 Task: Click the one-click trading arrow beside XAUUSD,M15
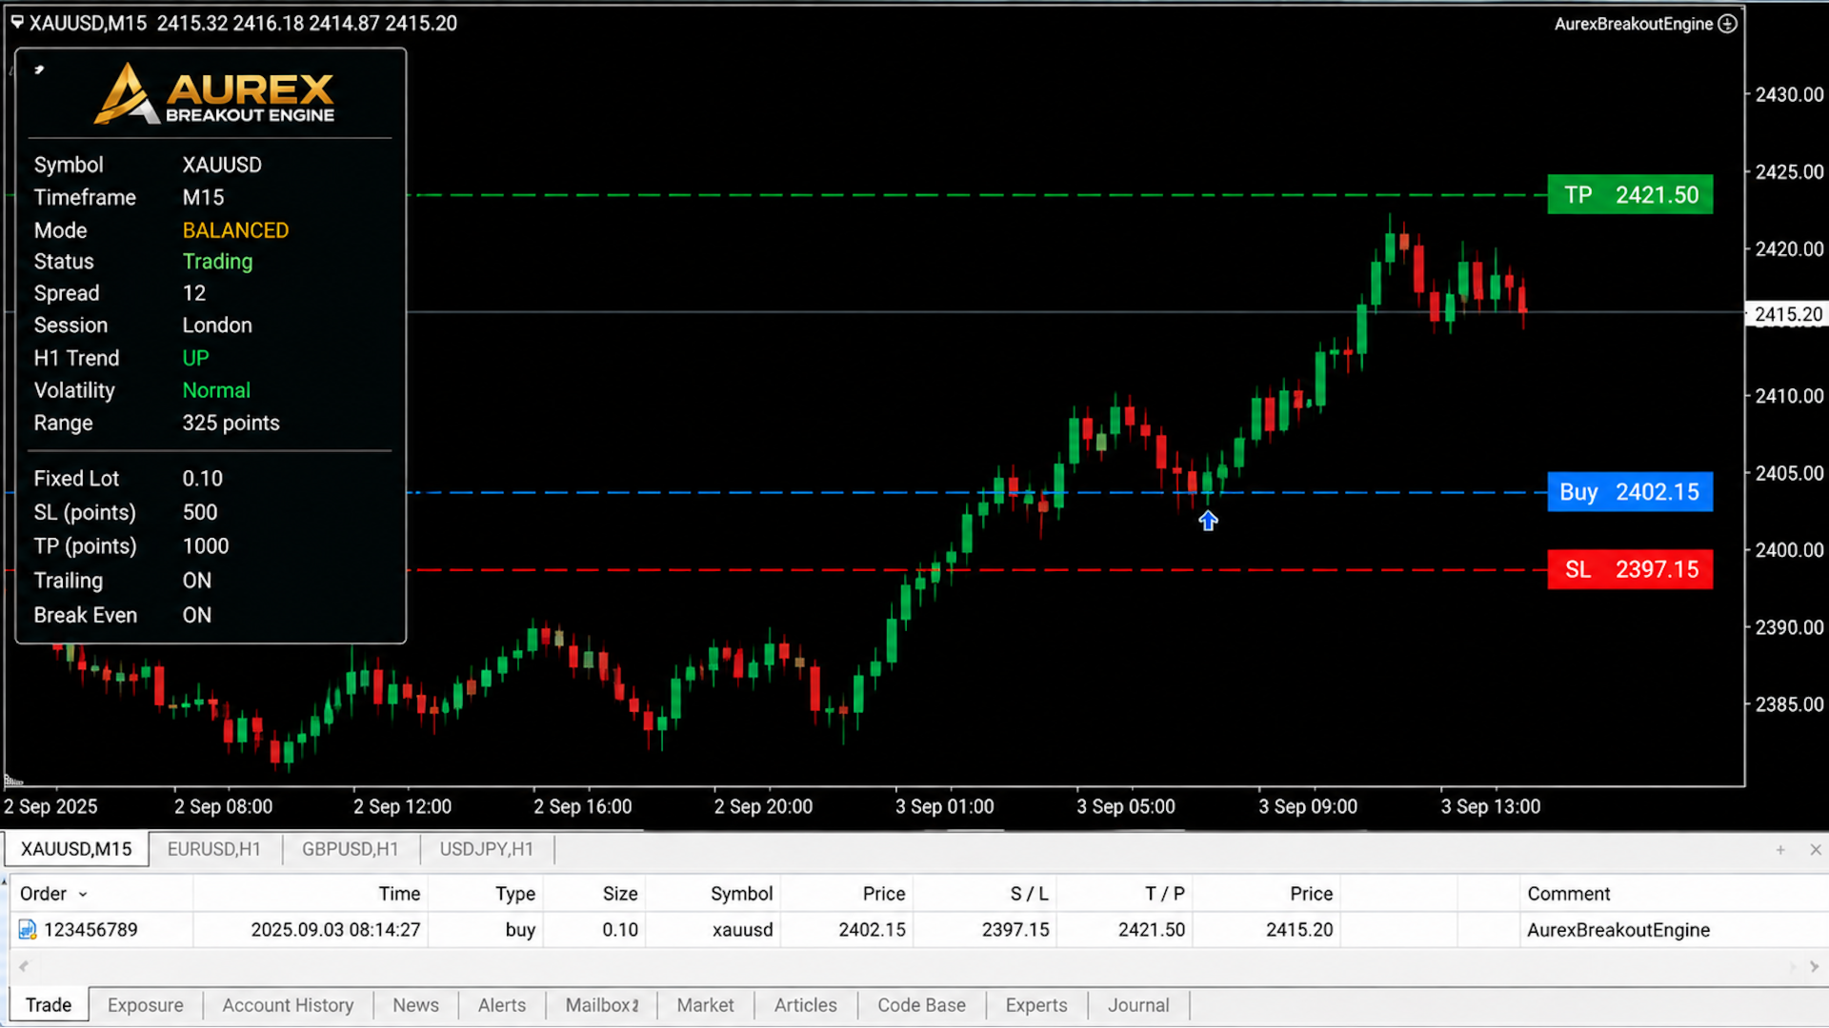17,22
